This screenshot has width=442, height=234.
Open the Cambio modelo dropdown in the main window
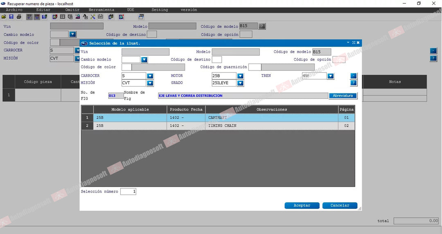73,34
